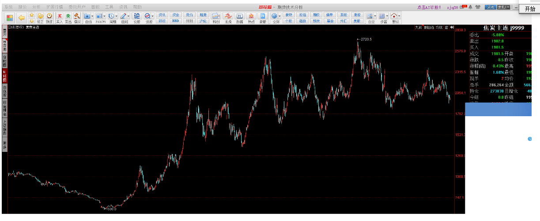540x221 pixels.
Task: Click the 默认 default house icon
Action: point(394,16)
